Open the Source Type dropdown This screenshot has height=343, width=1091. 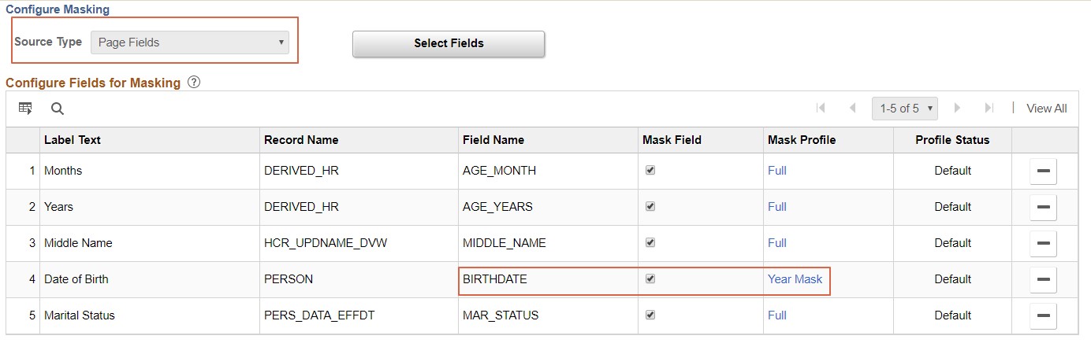[x=190, y=42]
